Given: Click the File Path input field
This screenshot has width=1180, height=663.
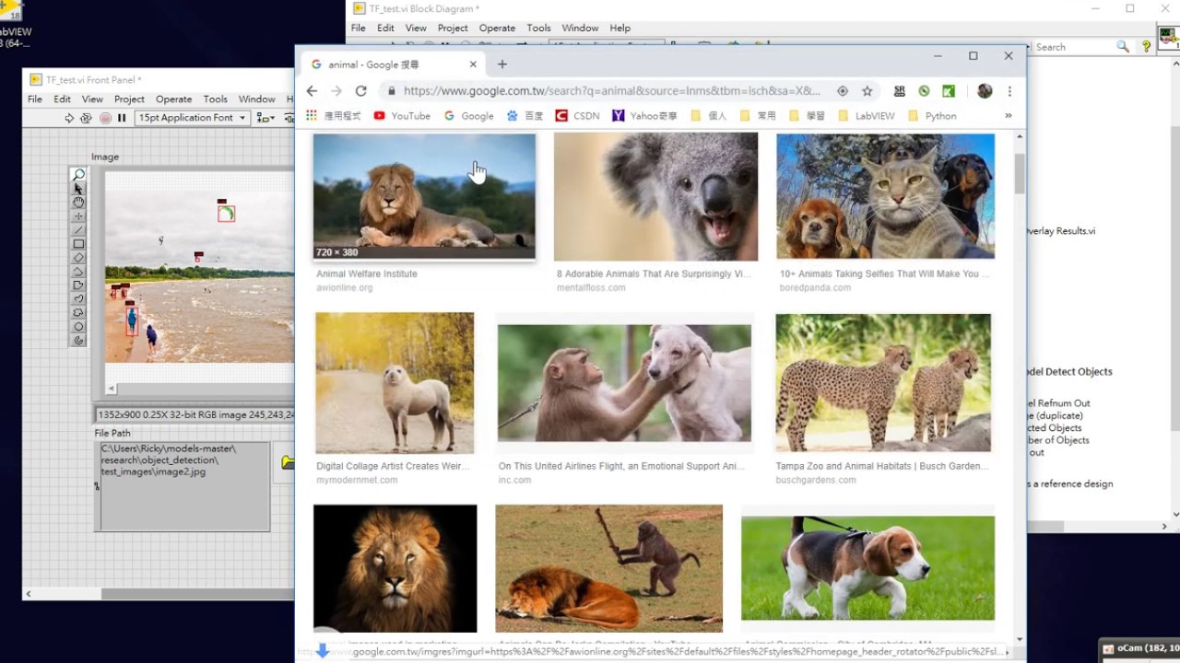Looking at the screenshot, I should [x=184, y=486].
